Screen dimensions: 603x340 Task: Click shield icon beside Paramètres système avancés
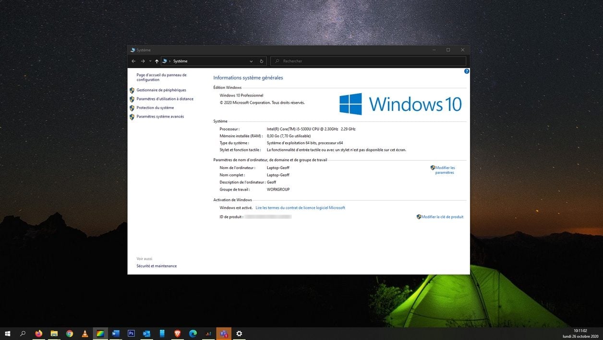(132, 117)
